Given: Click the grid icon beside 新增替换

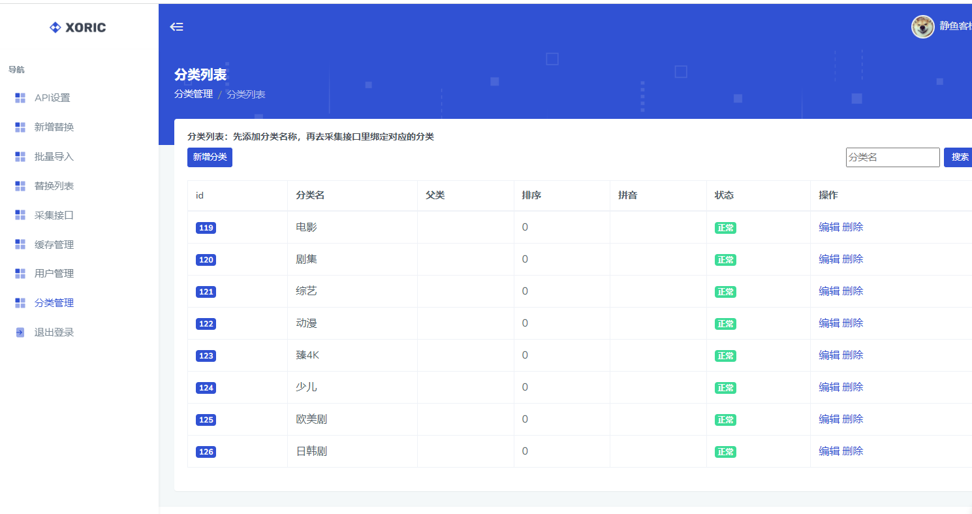Looking at the screenshot, I should tap(20, 127).
